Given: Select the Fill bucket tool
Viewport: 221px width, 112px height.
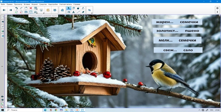Looking at the screenshot, I should [x=83, y=8].
